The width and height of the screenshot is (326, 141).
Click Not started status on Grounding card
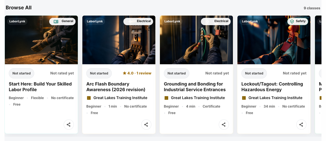(177, 73)
